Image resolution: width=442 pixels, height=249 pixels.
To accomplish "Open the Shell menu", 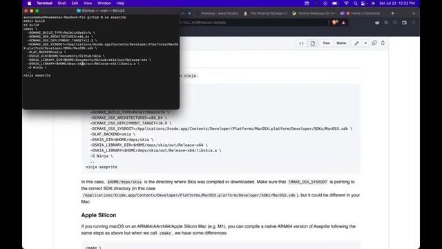I will pos(61,3).
